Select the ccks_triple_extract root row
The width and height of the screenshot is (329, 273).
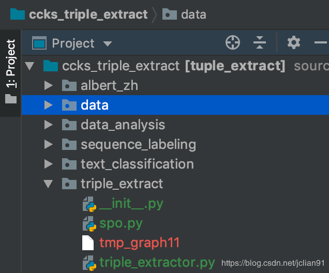[175, 66]
